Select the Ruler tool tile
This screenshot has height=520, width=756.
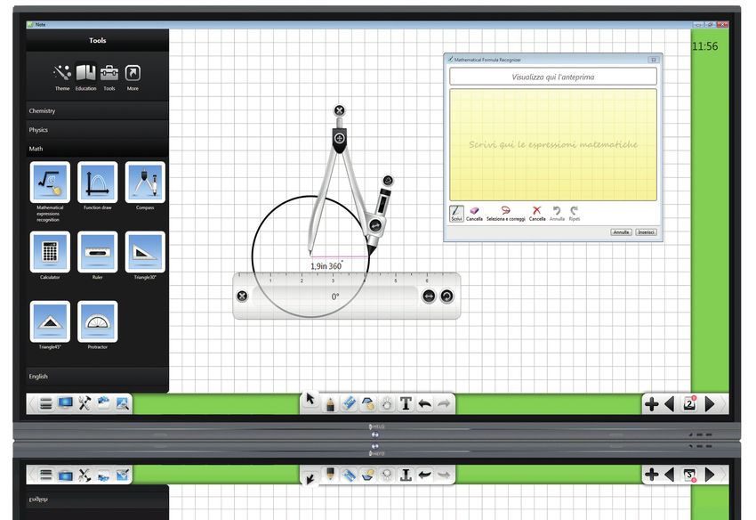98,252
